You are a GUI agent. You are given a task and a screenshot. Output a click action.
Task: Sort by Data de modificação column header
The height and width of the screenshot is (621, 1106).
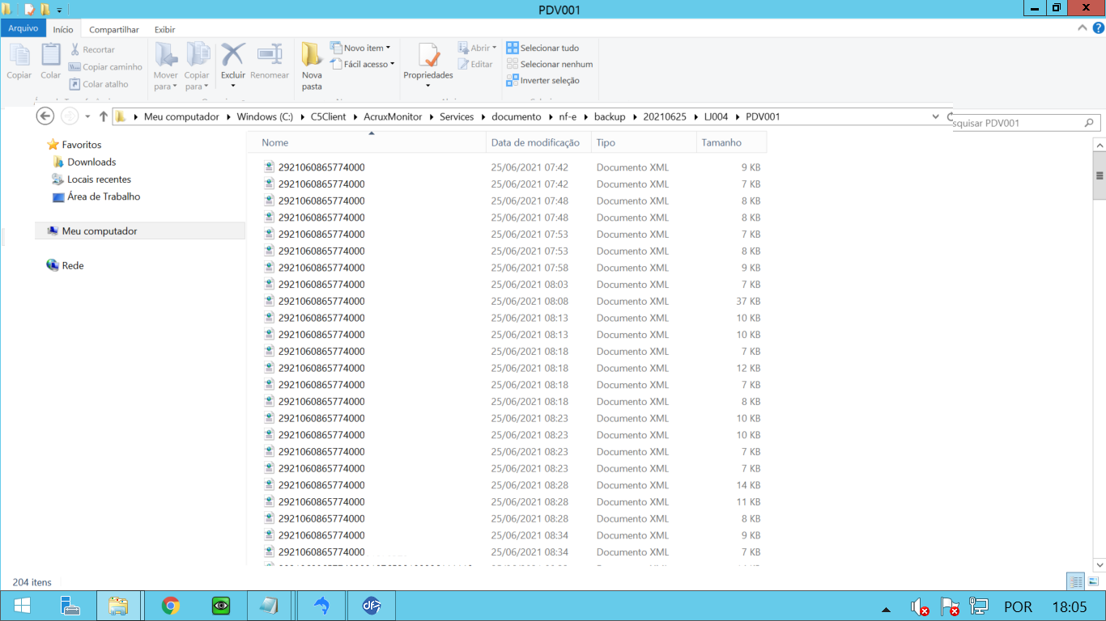pos(538,142)
